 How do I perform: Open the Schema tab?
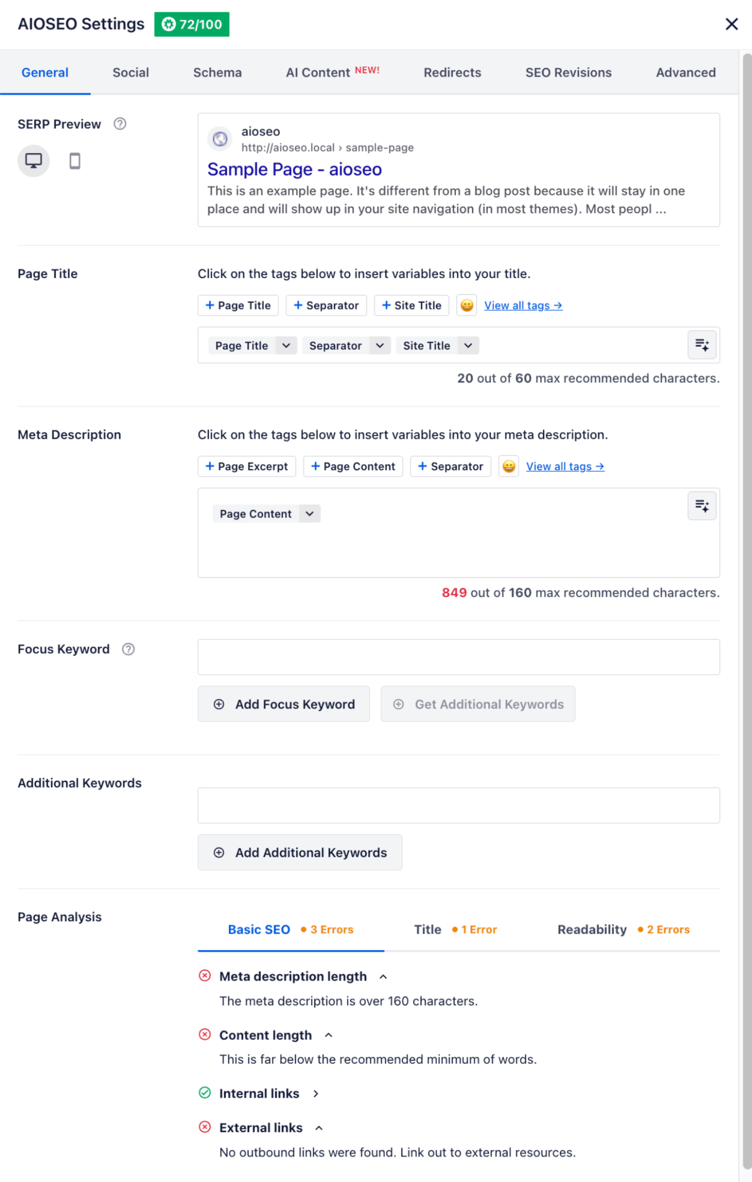pyautogui.click(x=218, y=72)
